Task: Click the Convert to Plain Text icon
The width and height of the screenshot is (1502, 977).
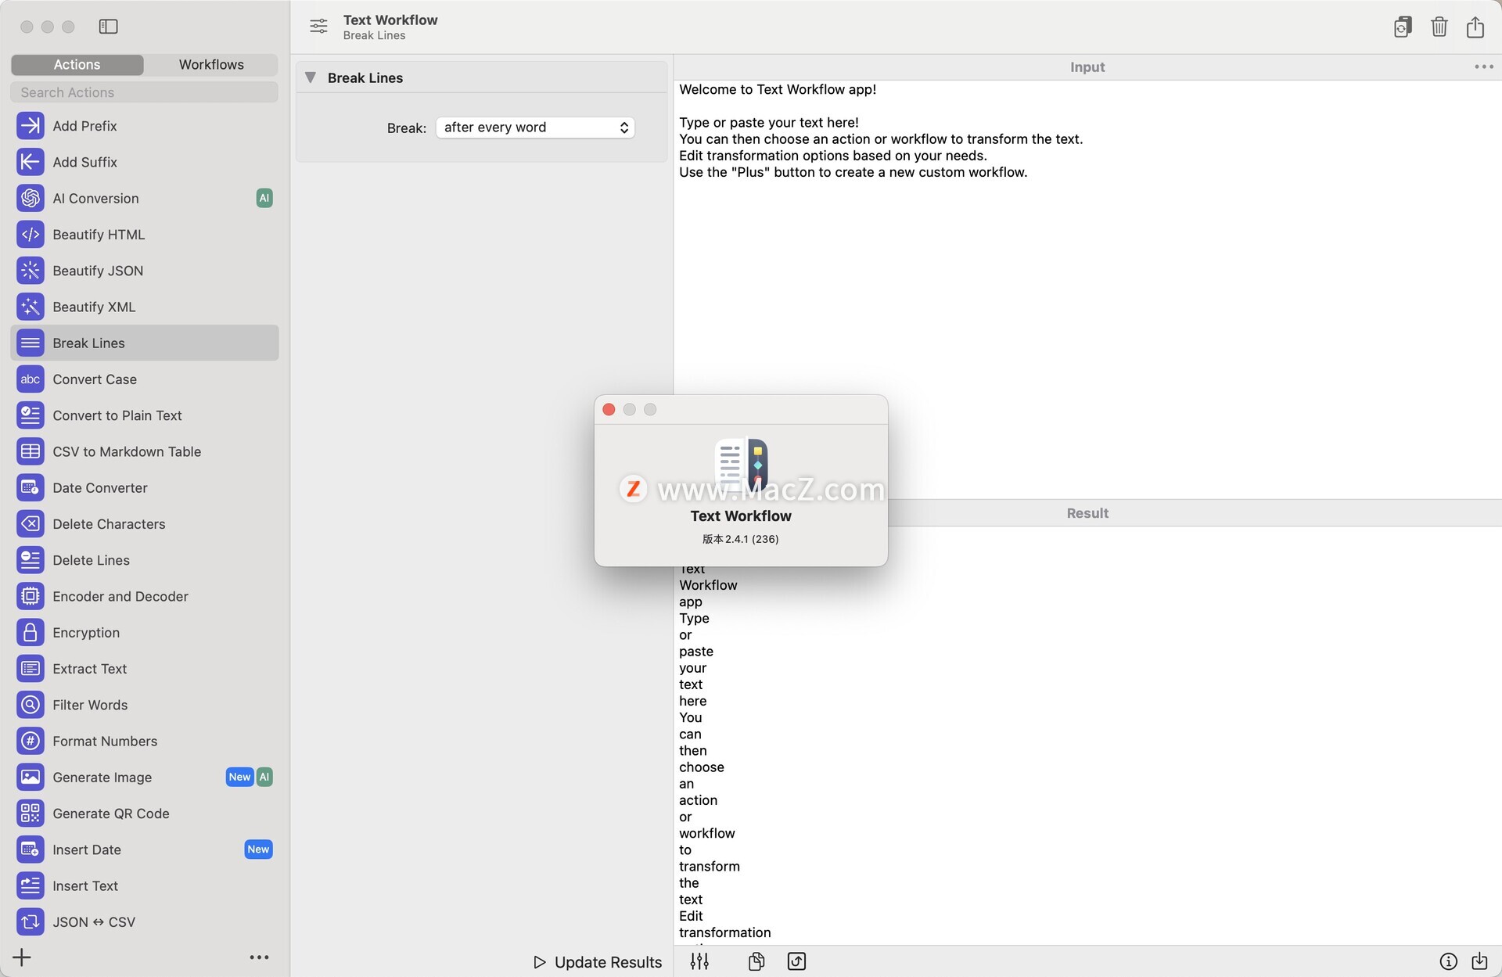Action: [x=30, y=415]
